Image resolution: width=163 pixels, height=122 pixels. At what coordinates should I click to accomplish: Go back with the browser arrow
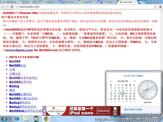pos(3,7)
